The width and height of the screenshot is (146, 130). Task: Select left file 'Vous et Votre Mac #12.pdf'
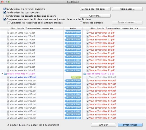coord(23,101)
